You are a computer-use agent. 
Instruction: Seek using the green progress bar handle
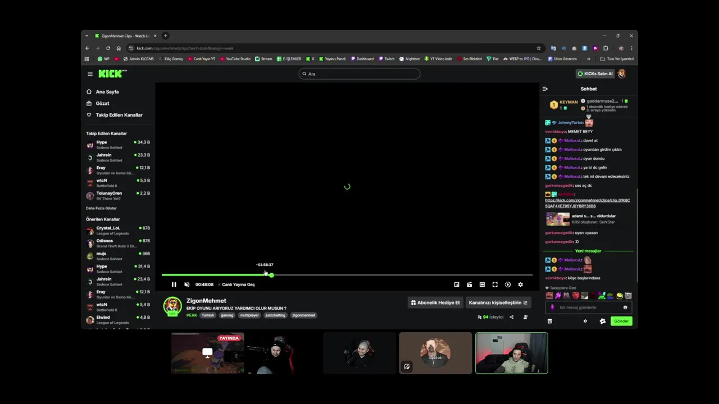(271, 275)
